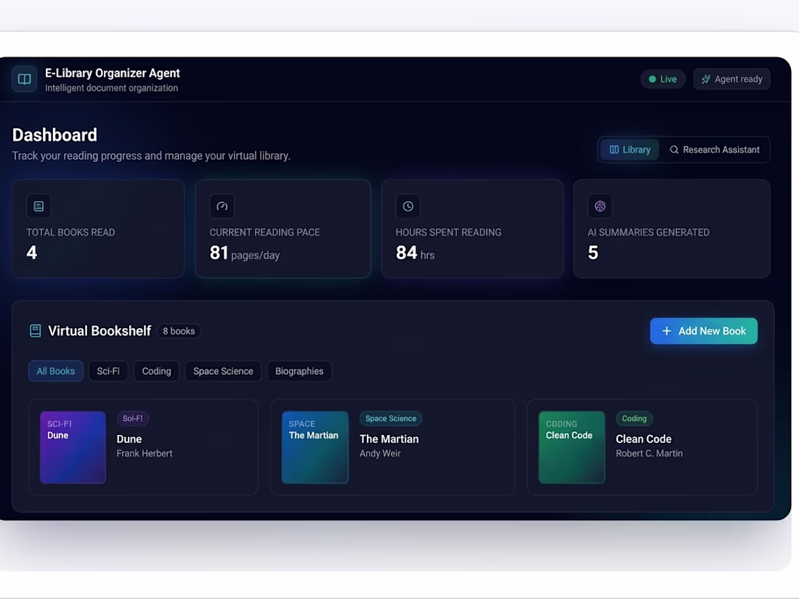Filter bookshelf by Coding category
The image size is (799, 599).
[x=156, y=371]
